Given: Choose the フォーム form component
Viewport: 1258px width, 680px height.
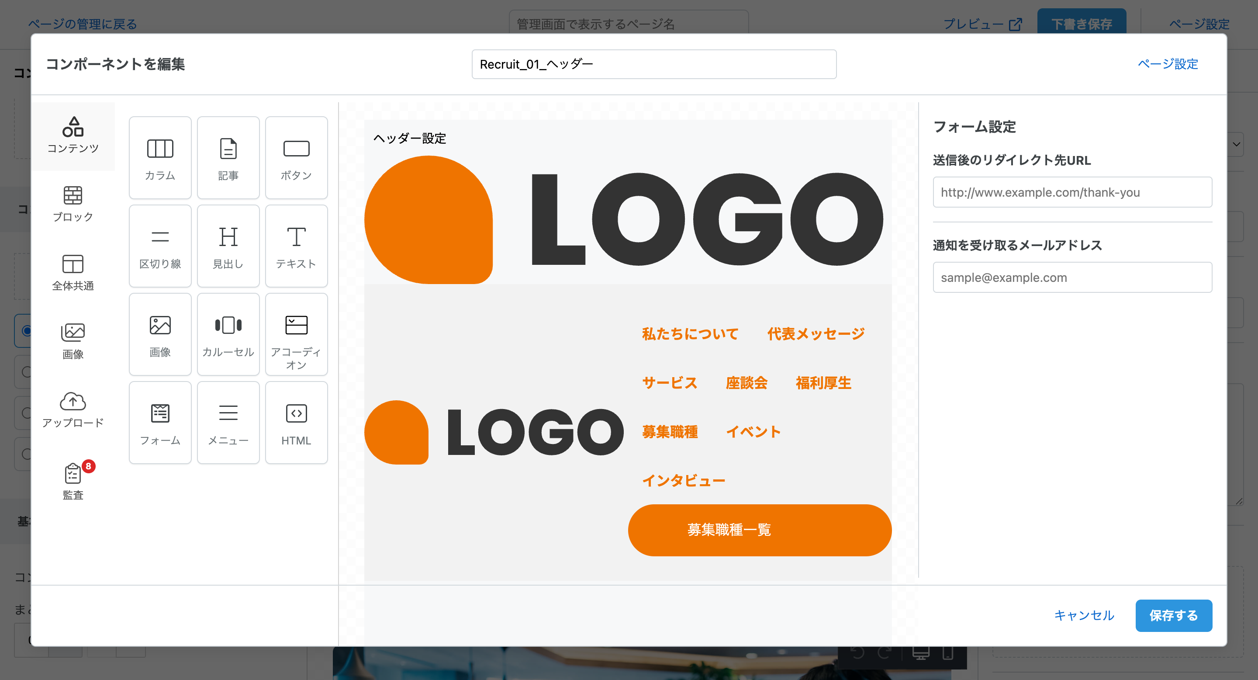Looking at the screenshot, I should (160, 423).
